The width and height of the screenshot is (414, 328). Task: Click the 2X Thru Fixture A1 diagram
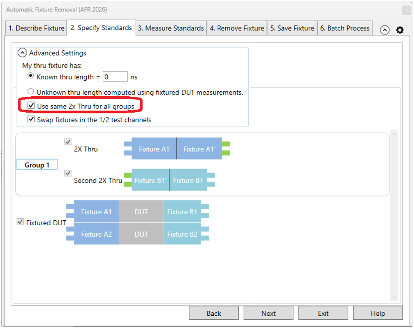pos(154,149)
